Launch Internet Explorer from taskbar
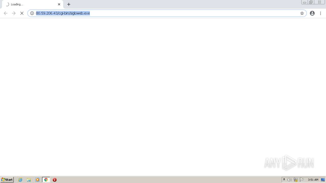The height and width of the screenshot is (183, 326). pos(20,180)
